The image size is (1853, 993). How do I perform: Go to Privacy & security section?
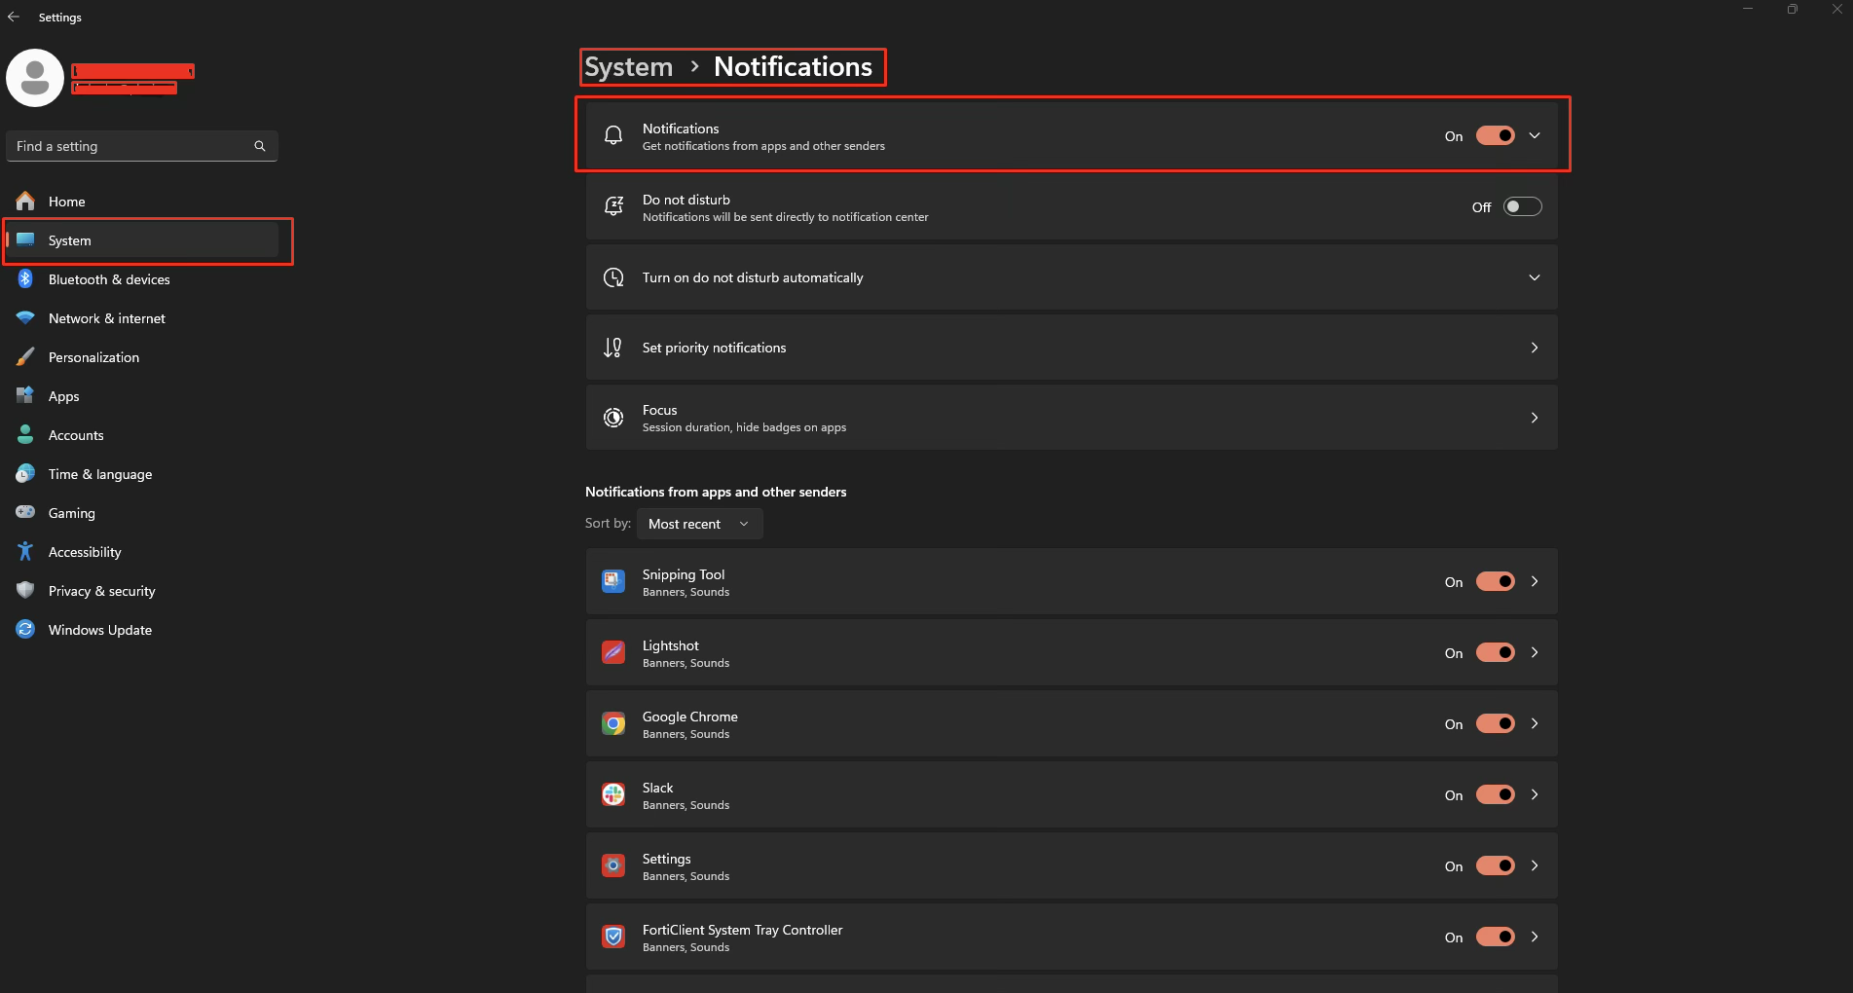tap(101, 591)
